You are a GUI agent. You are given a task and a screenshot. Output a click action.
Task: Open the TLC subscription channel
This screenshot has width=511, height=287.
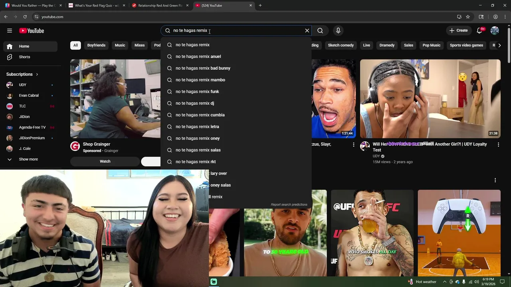(x=30, y=106)
